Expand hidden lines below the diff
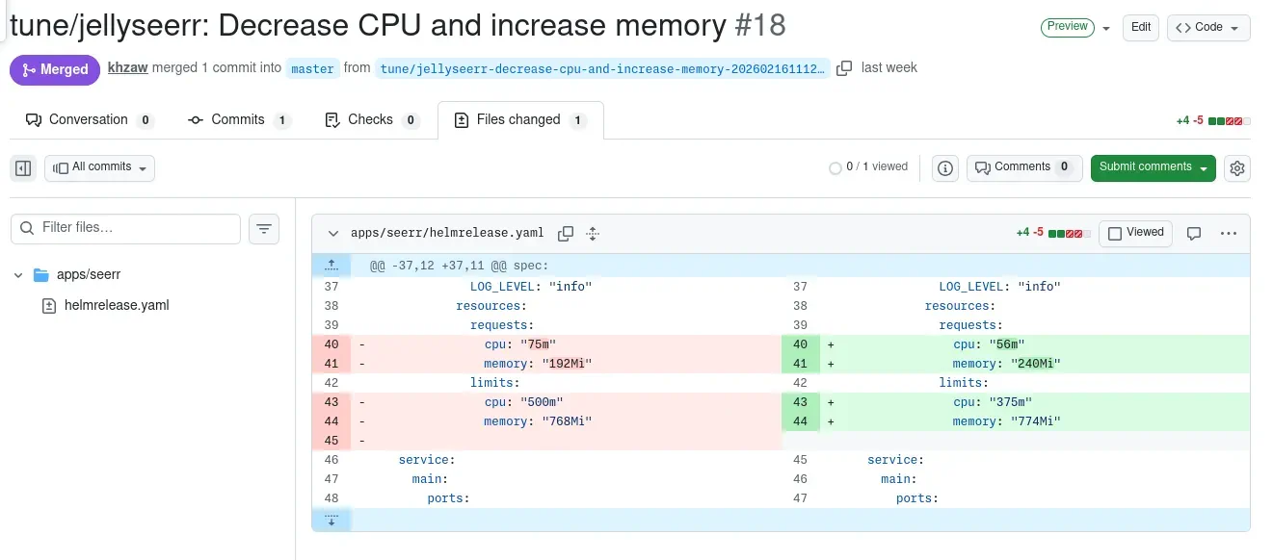The image size is (1273, 560). tap(332, 520)
